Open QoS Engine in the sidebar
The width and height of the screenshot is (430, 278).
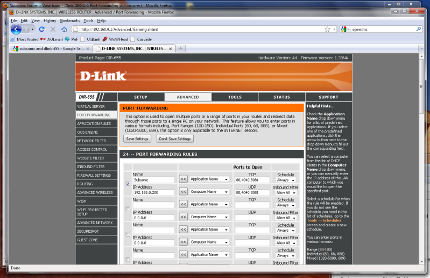click(x=96, y=132)
